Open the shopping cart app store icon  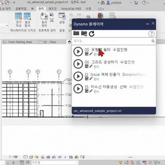[x=136, y=3]
